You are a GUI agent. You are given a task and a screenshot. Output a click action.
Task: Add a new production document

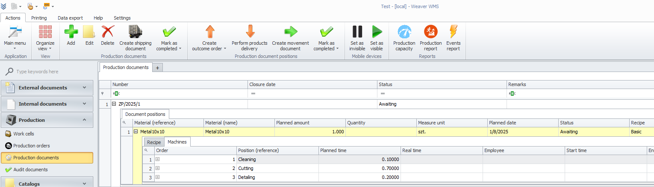click(71, 36)
